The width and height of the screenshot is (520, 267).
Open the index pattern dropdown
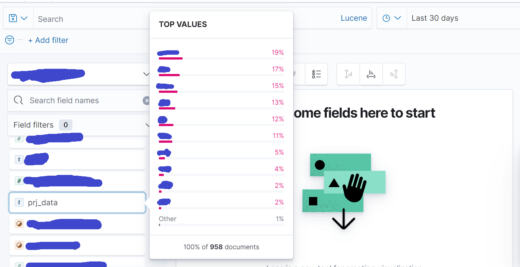(x=146, y=74)
